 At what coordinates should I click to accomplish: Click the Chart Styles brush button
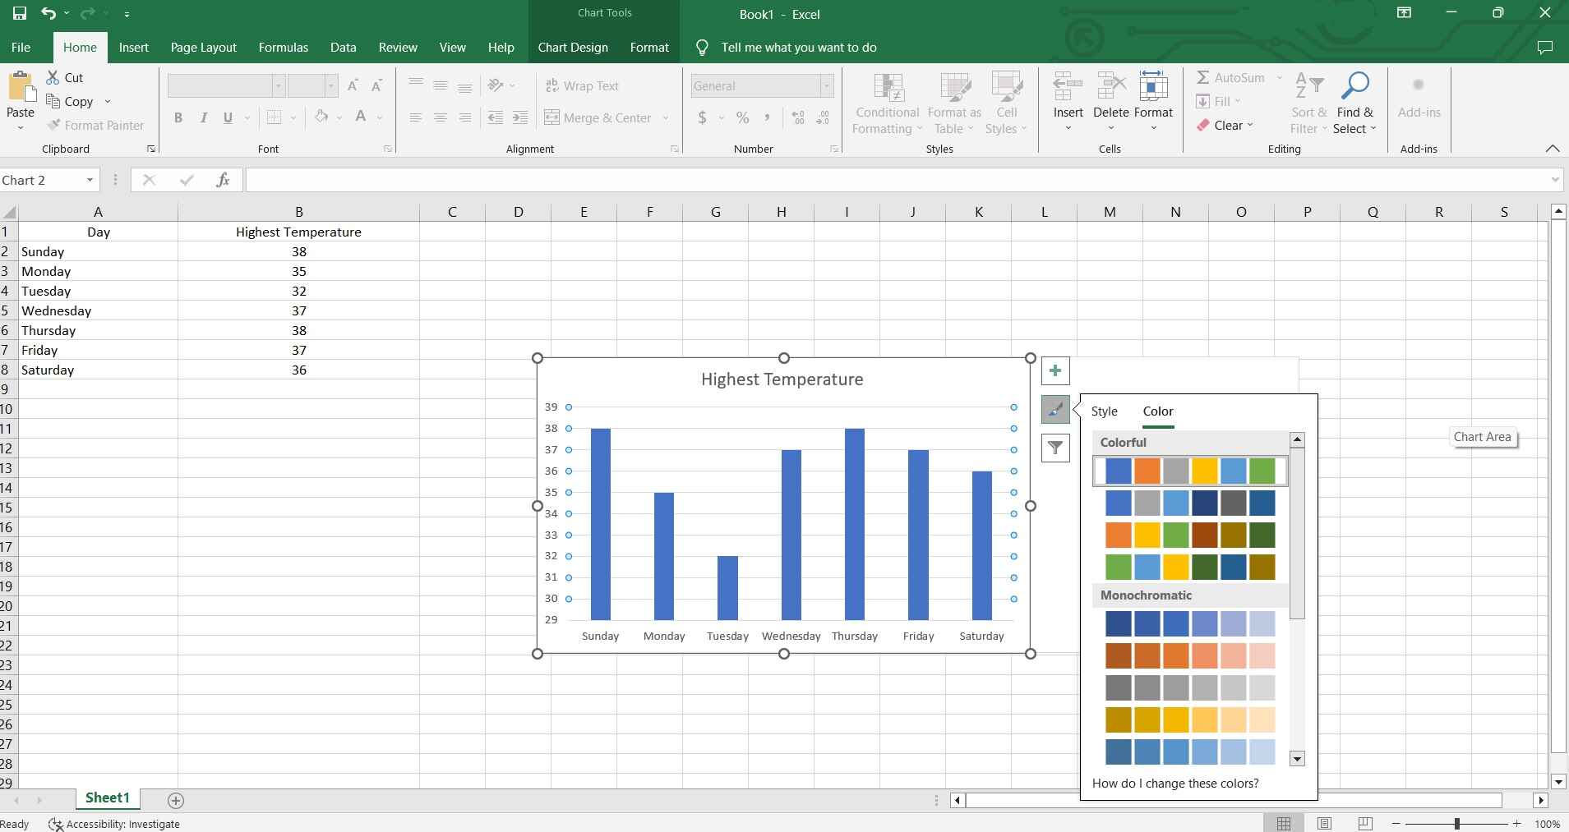[1055, 409]
